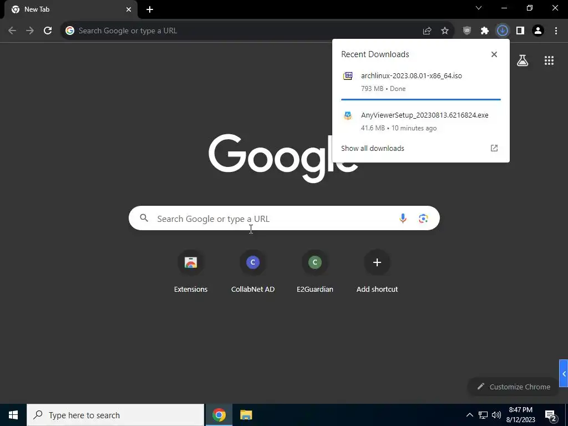Select the New Tab tab

click(71, 9)
